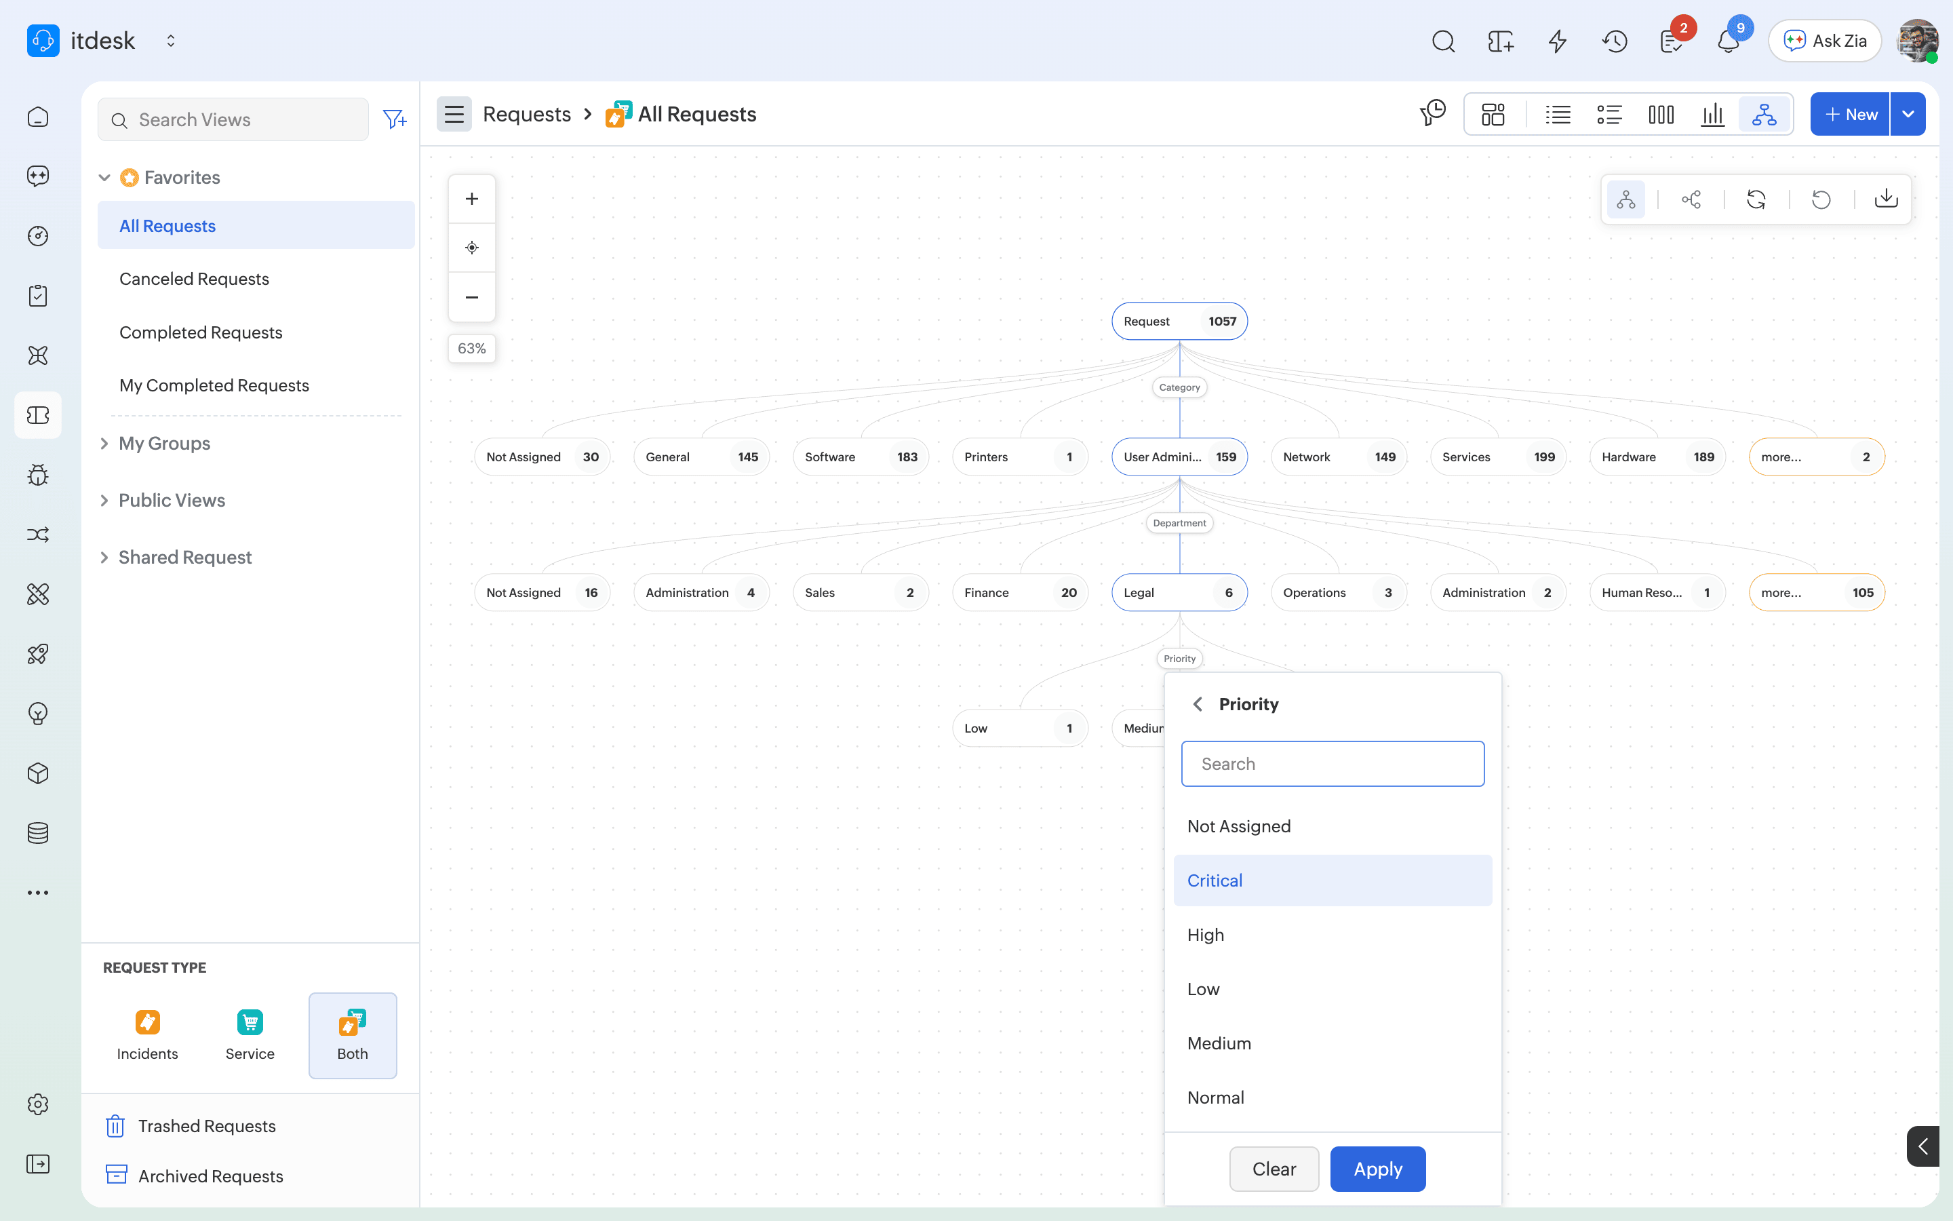Choose High in the Priority list
The height and width of the screenshot is (1221, 1953).
(1333, 934)
